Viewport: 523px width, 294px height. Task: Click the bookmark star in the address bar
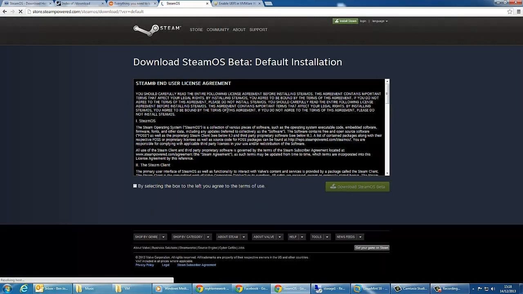(510, 11)
